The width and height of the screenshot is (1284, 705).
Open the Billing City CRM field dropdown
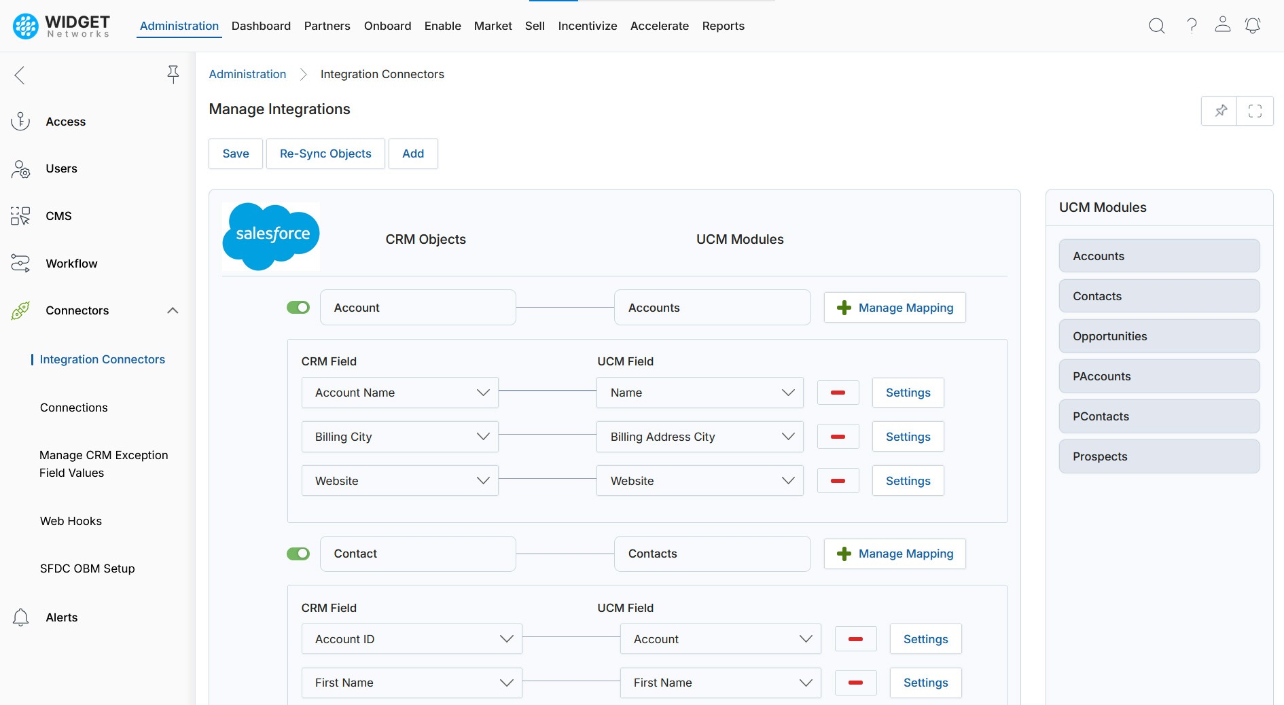click(x=400, y=437)
